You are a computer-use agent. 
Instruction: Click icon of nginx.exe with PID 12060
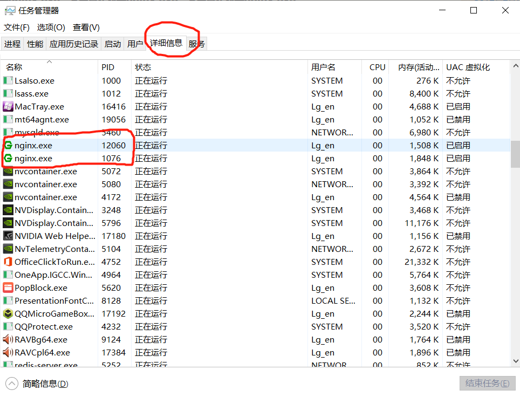coord(8,145)
